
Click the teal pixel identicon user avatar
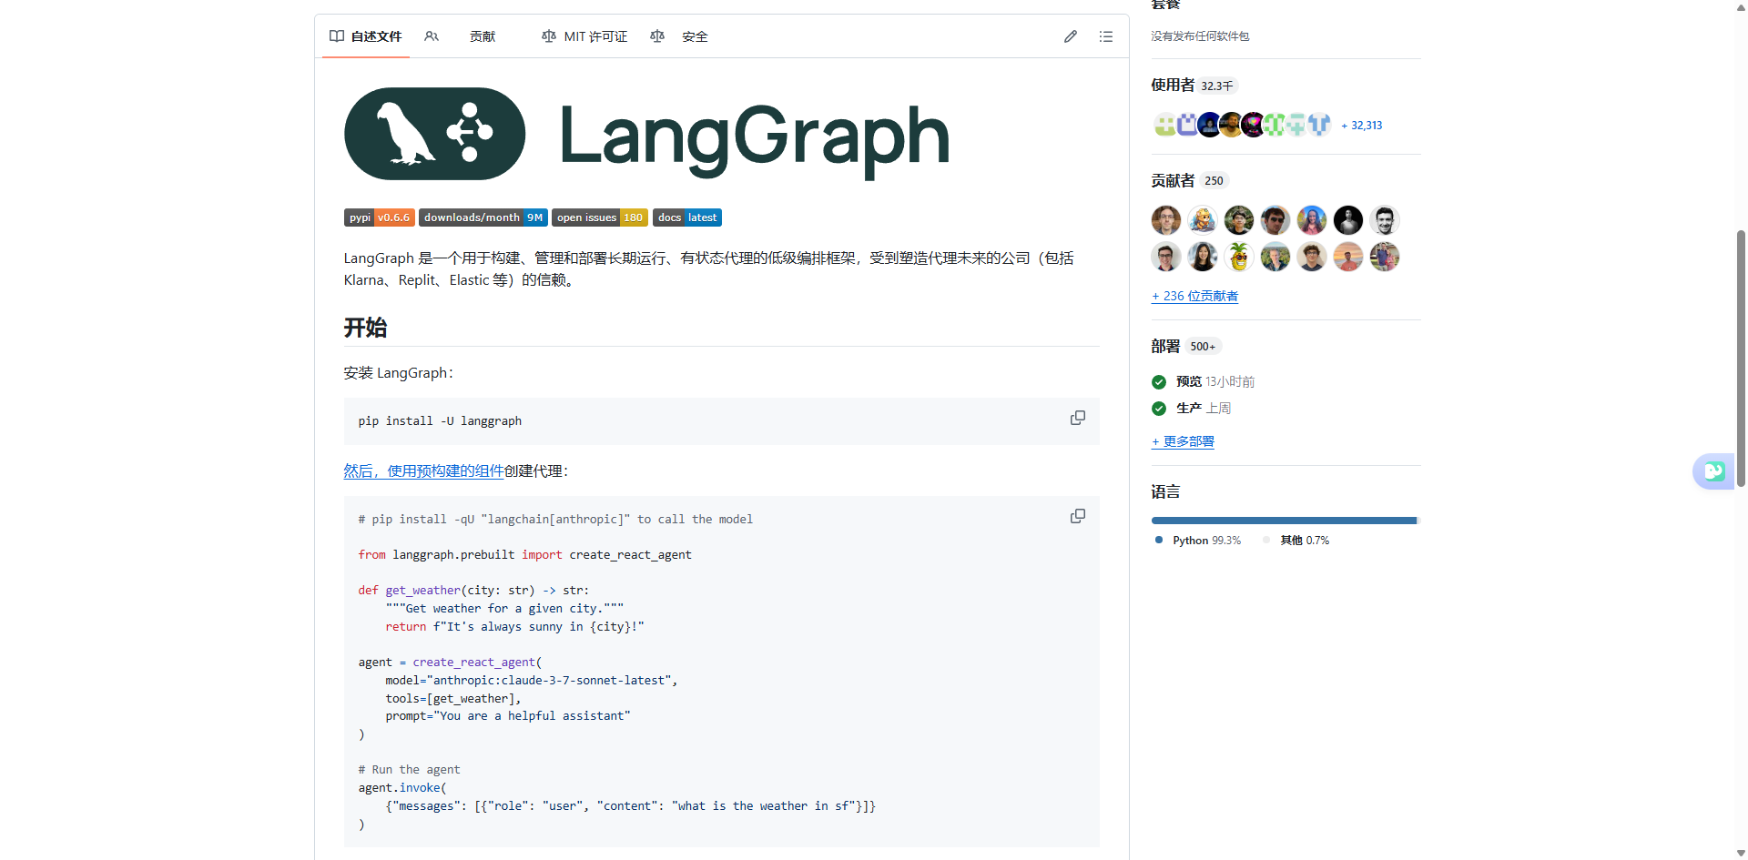coord(1297,125)
